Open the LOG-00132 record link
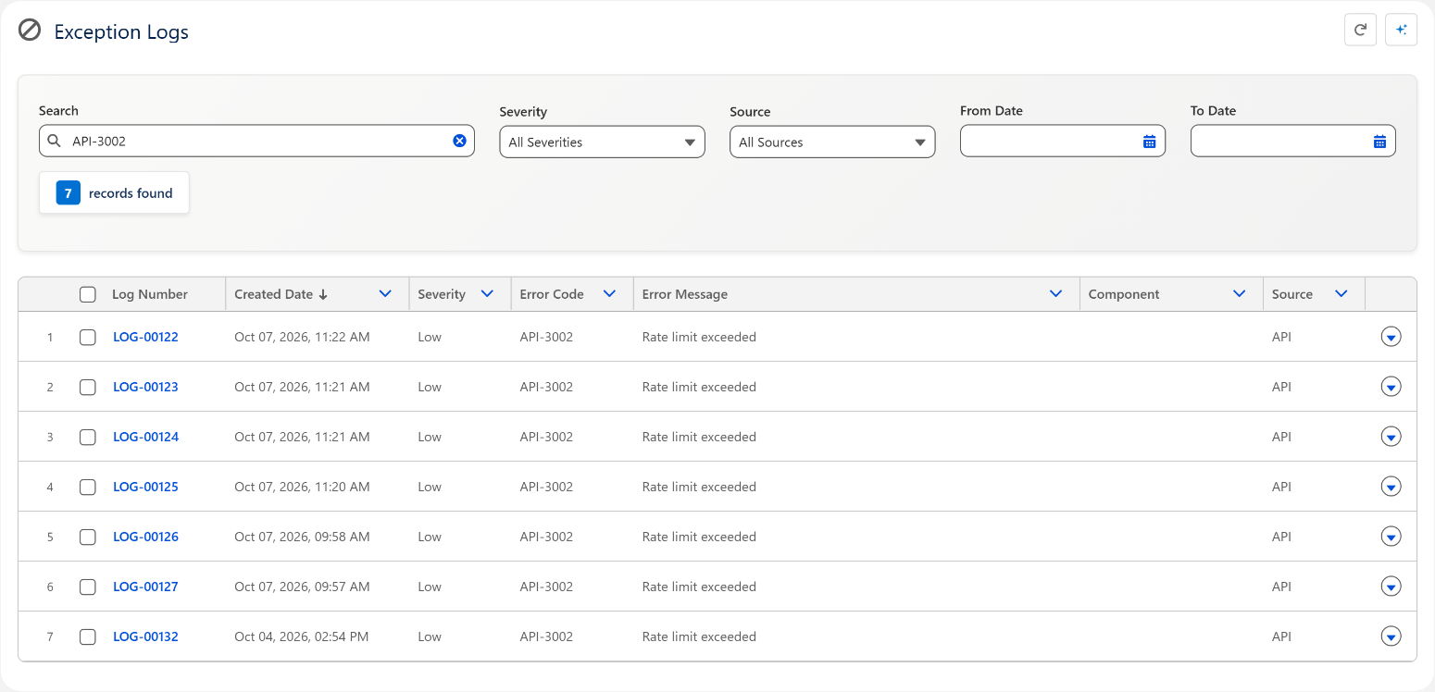Viewport: 1435px width, 692px height. (145, 636)
